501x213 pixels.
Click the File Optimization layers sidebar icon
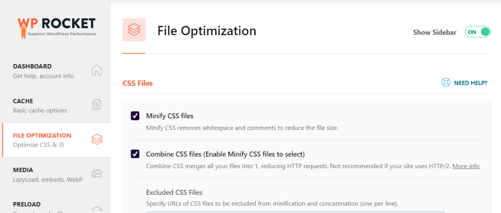[x=97, y=139]
